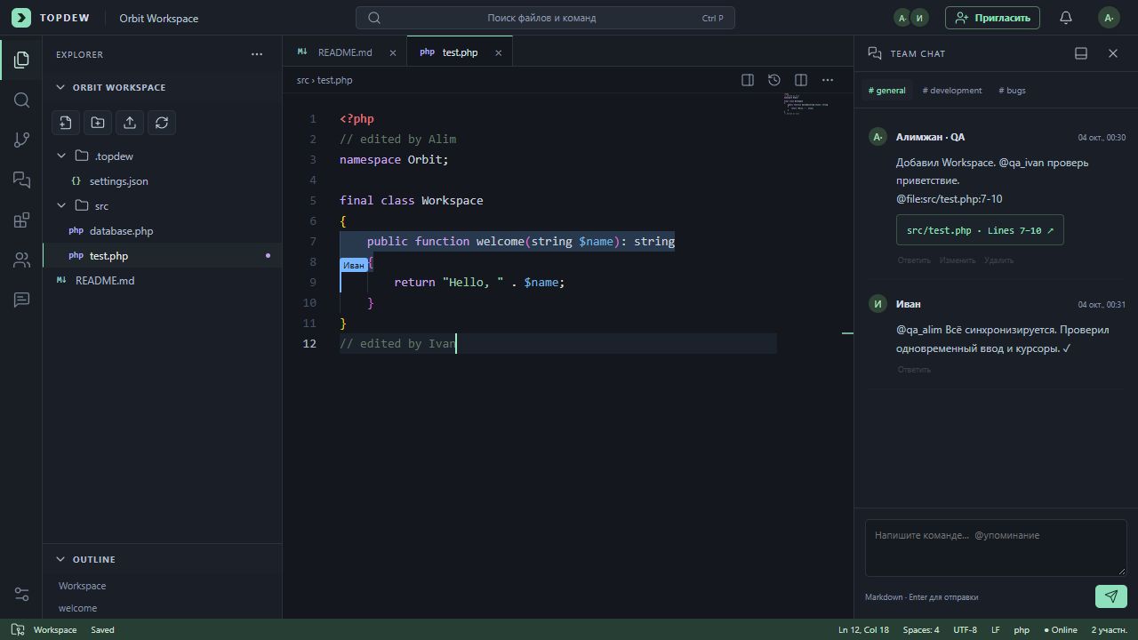The height and width of the screenshot is (640, 1138).
Task: Click the php language mode in status bar
Action: point(1022,629)
